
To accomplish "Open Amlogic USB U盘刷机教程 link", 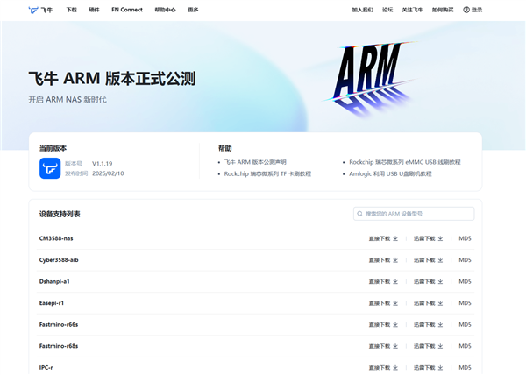I will 390,173.
